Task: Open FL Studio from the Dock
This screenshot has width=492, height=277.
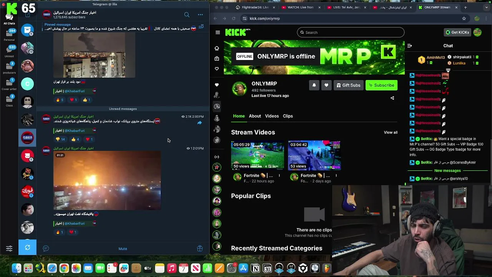Action: pyautogui.click(x=327, y=268)
